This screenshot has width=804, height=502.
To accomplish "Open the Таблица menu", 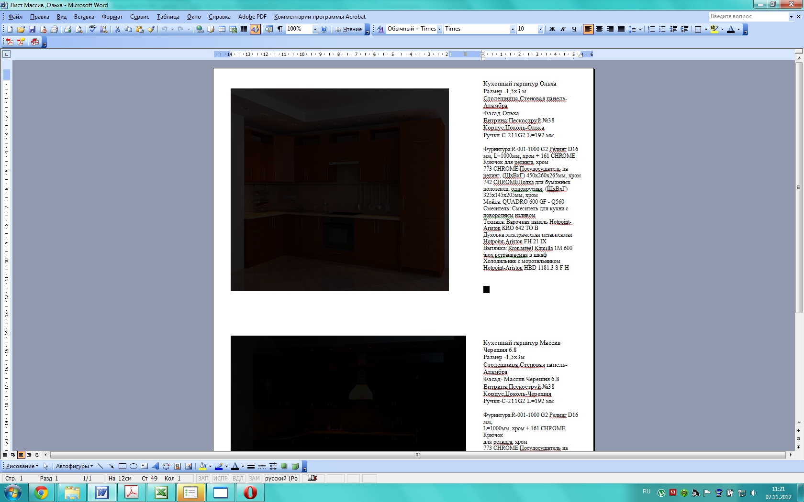I will point(168,17).
